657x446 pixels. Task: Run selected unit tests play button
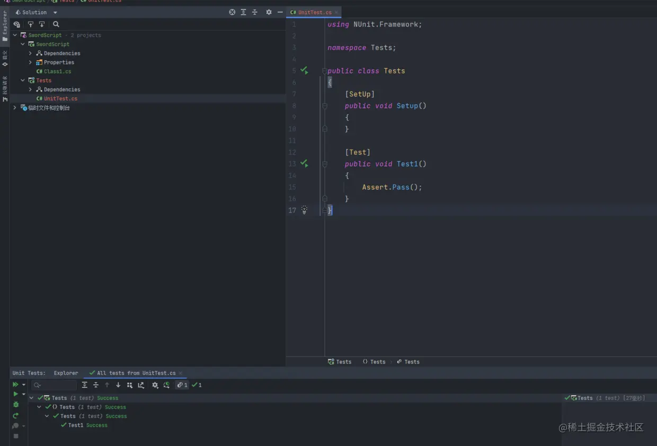pyautogui.click(x=15, y=394)
